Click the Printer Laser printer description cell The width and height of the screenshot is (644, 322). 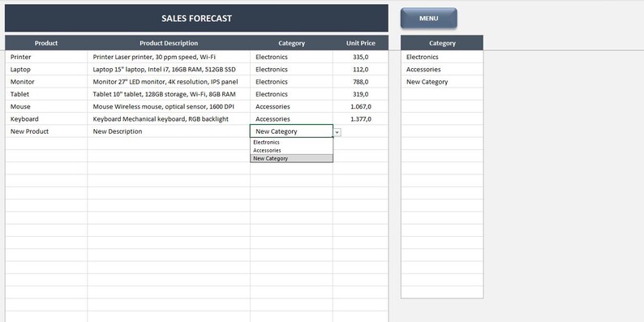click(169, 57)
